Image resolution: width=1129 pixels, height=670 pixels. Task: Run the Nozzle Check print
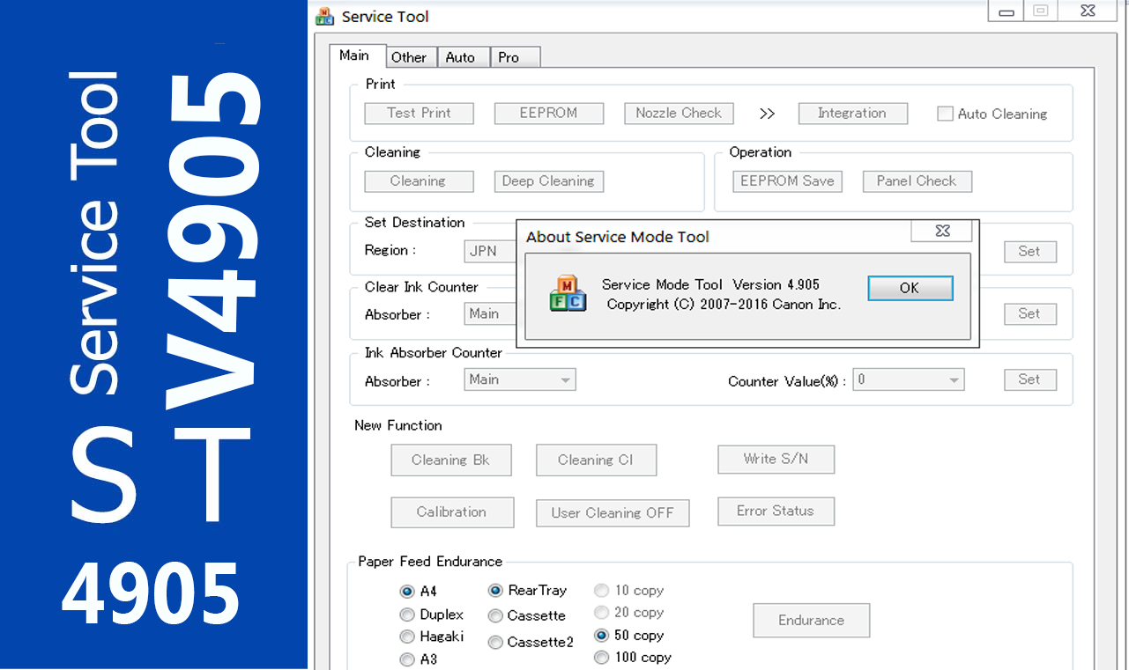(679, 113)
